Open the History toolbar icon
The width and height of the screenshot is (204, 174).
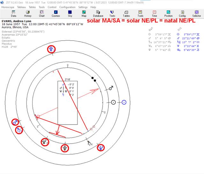click(x=28, y=14)
